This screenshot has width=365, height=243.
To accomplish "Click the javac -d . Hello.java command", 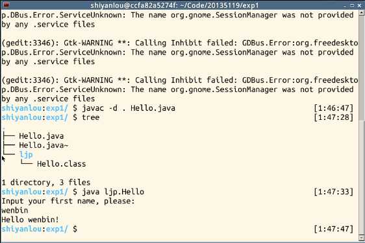I will pyautogui.click(x=129, y=108).
